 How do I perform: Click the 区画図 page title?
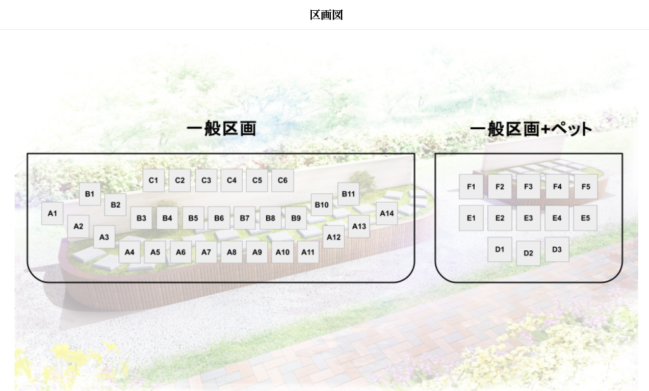tap(326, 15)
